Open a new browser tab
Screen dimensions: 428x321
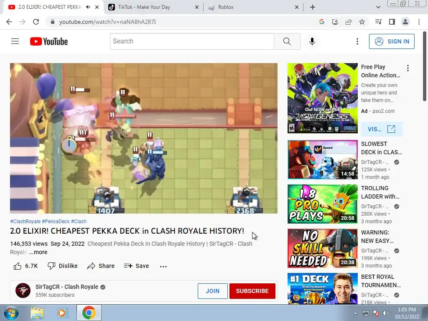313,7
